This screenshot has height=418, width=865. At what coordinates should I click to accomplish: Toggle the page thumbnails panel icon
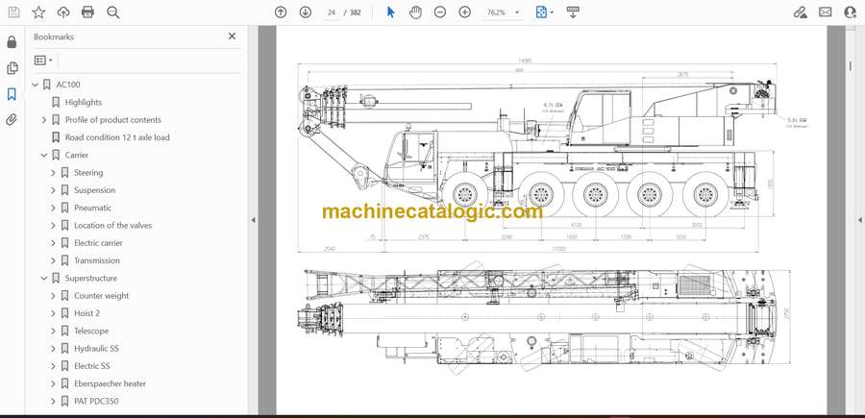click(x=12, y=68)
